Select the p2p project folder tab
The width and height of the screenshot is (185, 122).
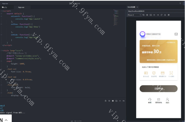[5, 7]
